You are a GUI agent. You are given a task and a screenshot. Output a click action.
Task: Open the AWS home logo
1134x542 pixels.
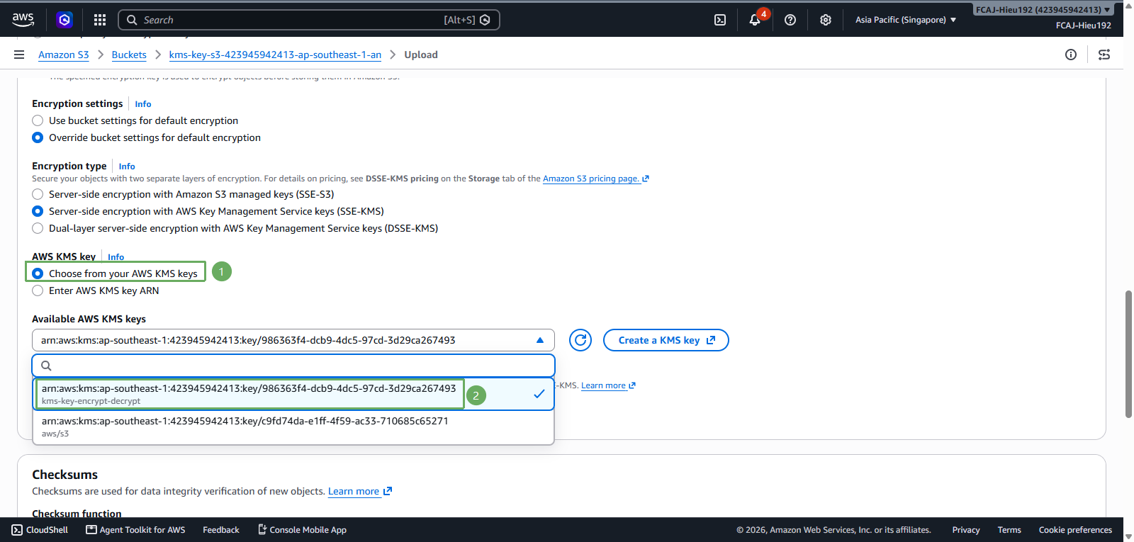point(23,20)
